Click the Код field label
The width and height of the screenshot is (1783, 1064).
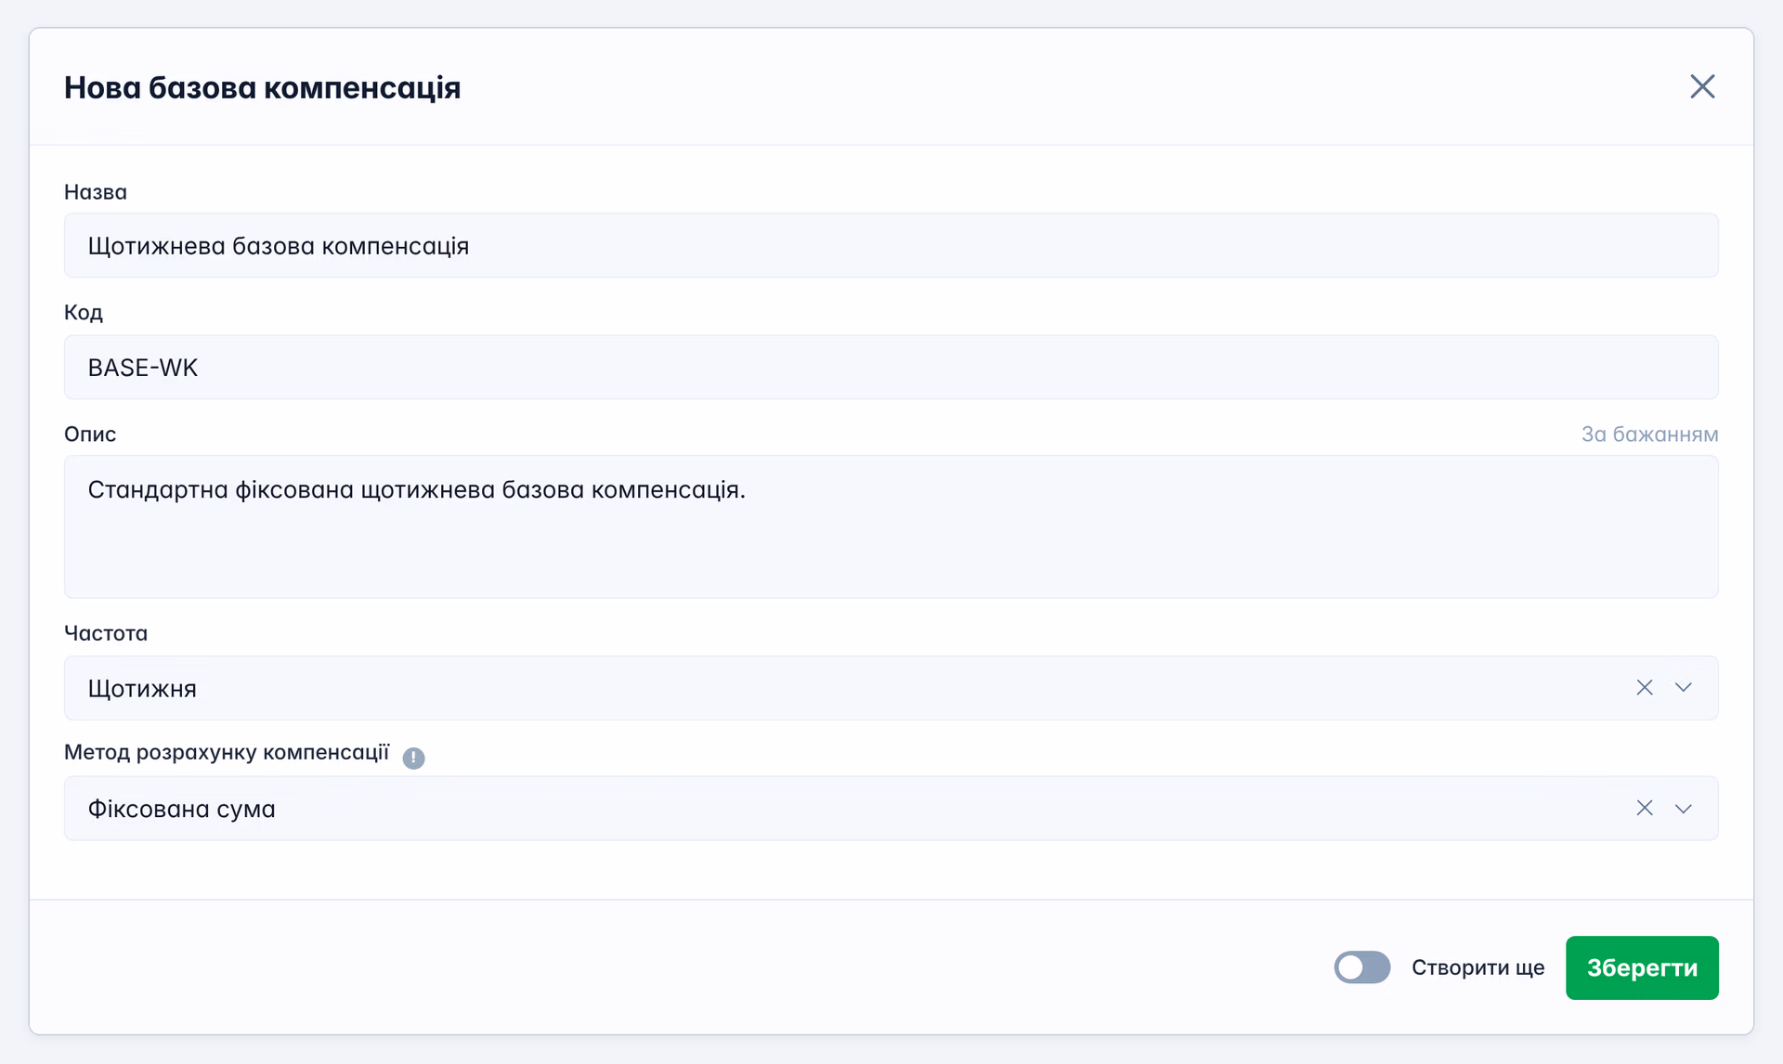tap(84, 313)
